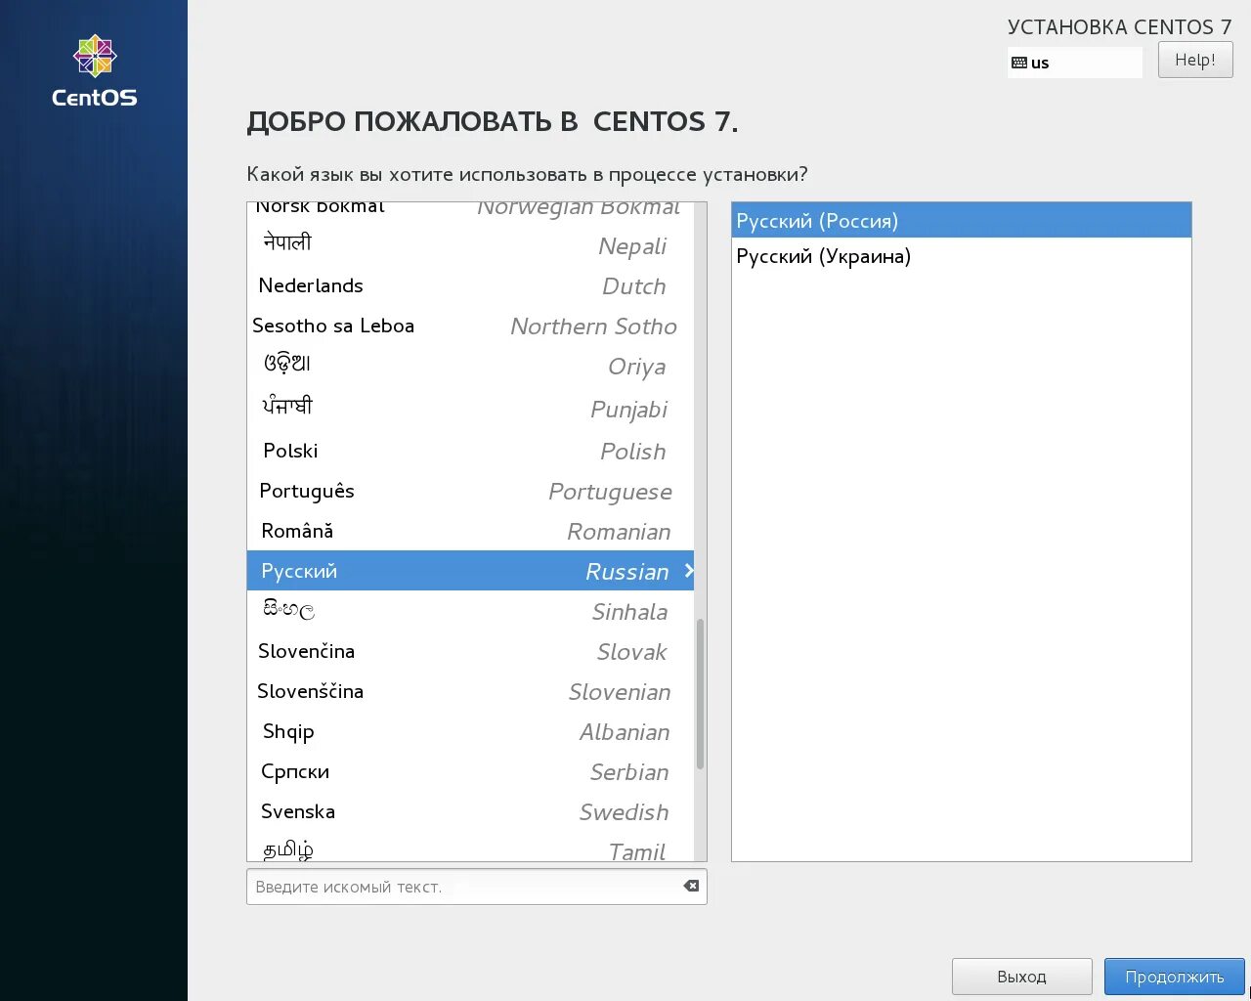
Task: Select the highlighted Русский language row
Action: (x=470, y=571)
